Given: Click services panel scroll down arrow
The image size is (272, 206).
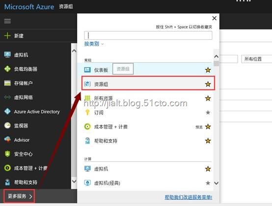Looking at the screenshot, I should [x=217, y=183].
